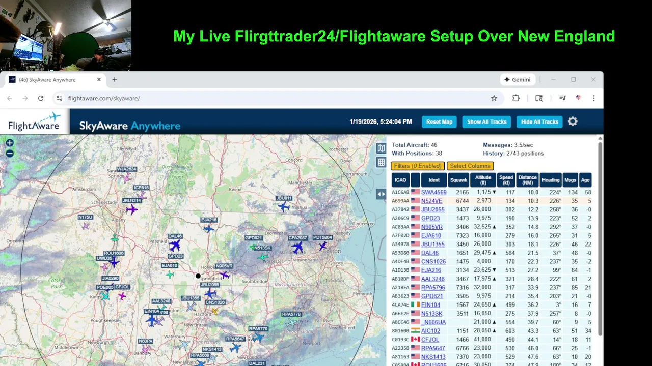Open N524VE flight link in table

point(431,201)
